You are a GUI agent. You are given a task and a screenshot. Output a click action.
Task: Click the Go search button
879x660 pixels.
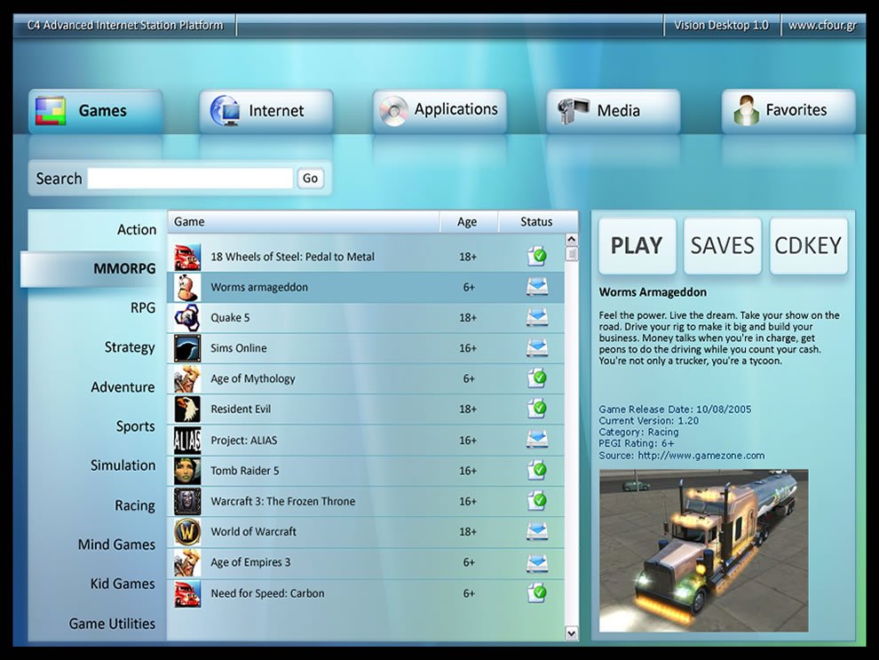310,179
